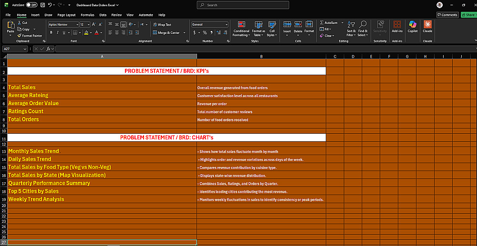
Task: Click the Copy icon in Clipboard group
Action: (20, 29)
